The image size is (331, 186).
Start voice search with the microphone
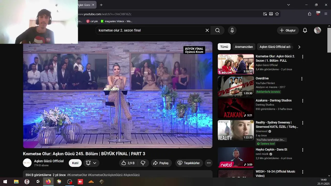click(232, 30)
